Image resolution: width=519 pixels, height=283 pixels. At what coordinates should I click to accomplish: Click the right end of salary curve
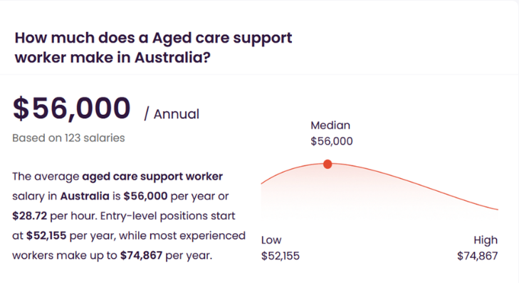[497, 209]
